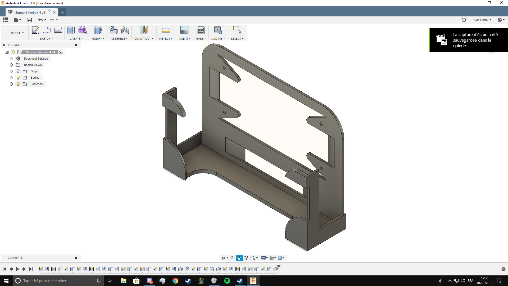Start a new sketch with Create Sketch
This screenshot has height=286, width=508.
tap(35, 30)
